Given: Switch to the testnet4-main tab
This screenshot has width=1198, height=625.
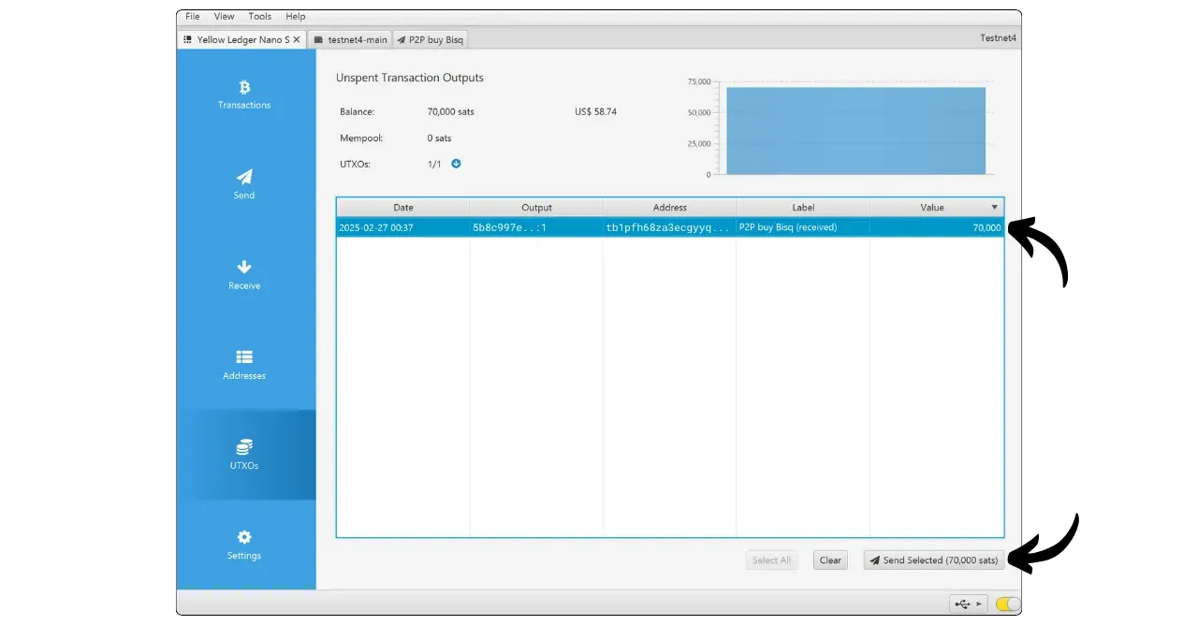Looking at the screenshot, I should [x=350, y=40].
